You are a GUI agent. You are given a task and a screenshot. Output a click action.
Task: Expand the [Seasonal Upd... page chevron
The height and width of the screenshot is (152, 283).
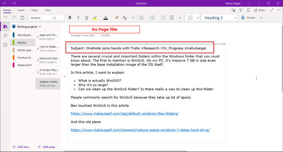pos(38,60)
